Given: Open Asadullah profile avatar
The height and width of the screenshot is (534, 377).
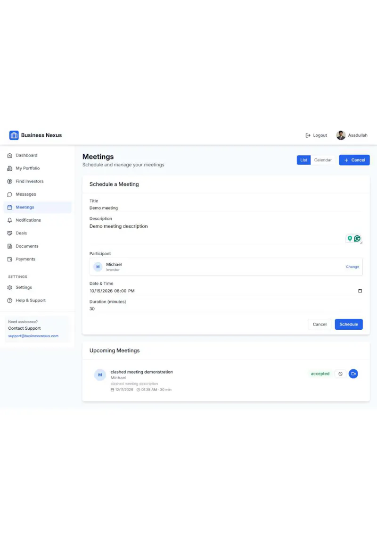Looking at the screenshot, I should pyautogui.click(x=341, y=135).
